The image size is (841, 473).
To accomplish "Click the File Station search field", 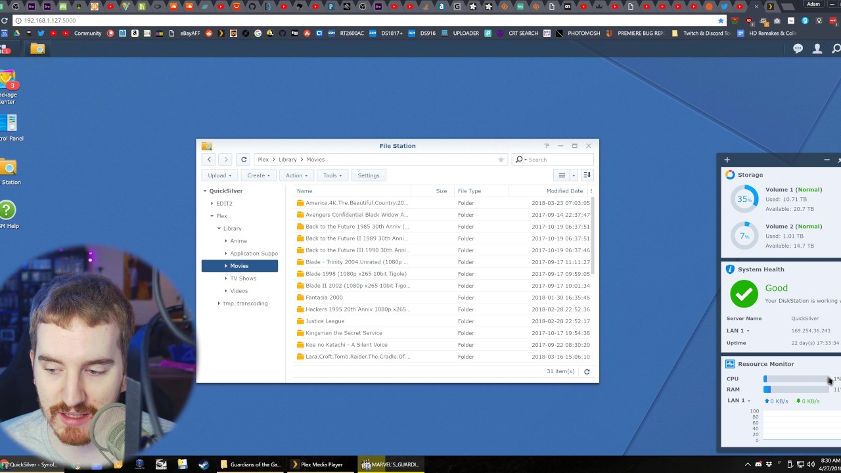I will (x=558, y=160).
